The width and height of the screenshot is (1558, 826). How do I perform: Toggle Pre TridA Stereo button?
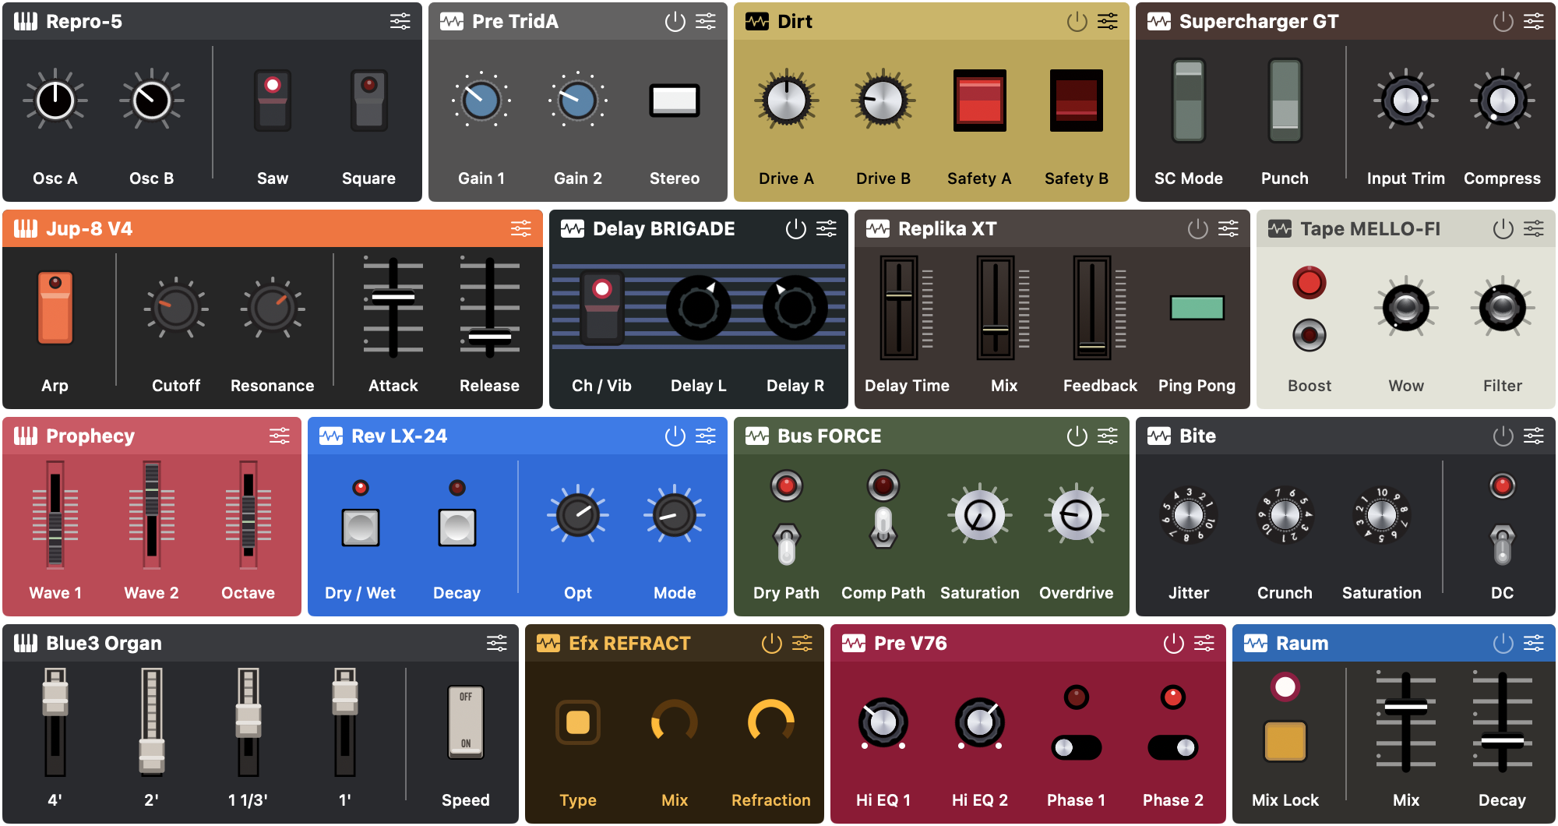point(675,101)
